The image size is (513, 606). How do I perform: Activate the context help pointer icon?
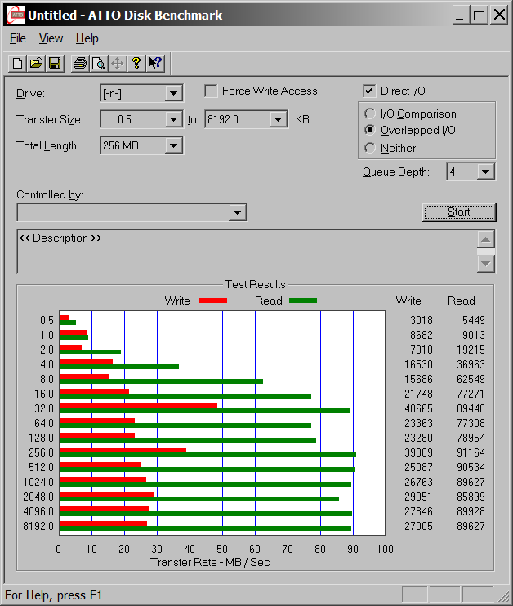click(155, 63)
